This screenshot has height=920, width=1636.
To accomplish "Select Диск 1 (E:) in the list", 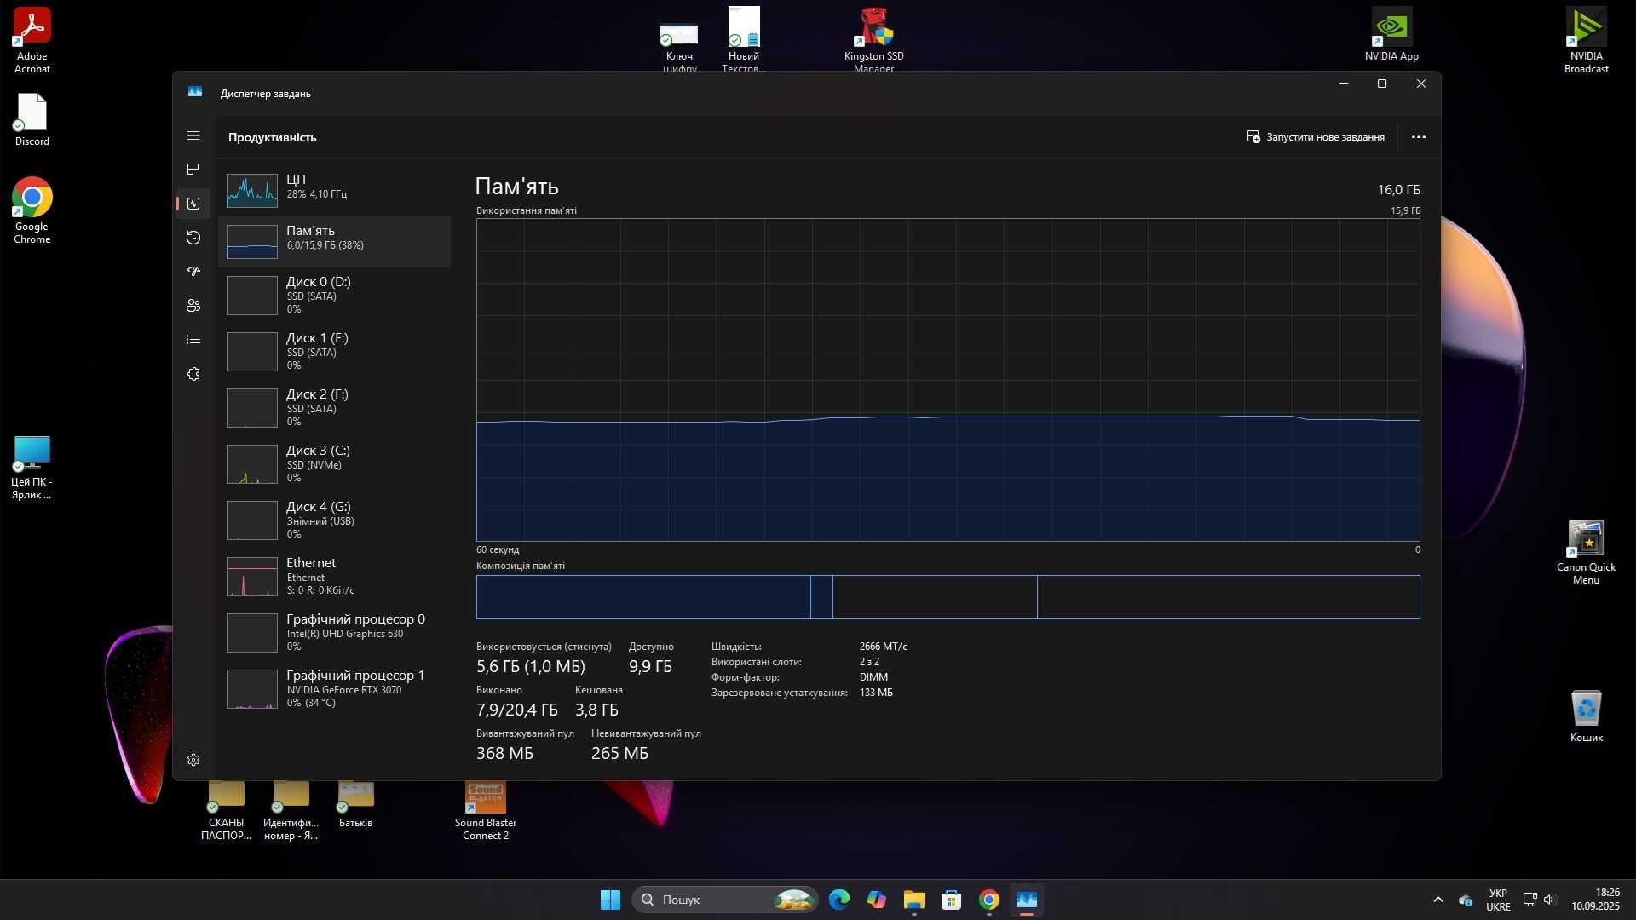I will [x=334, y=351].
